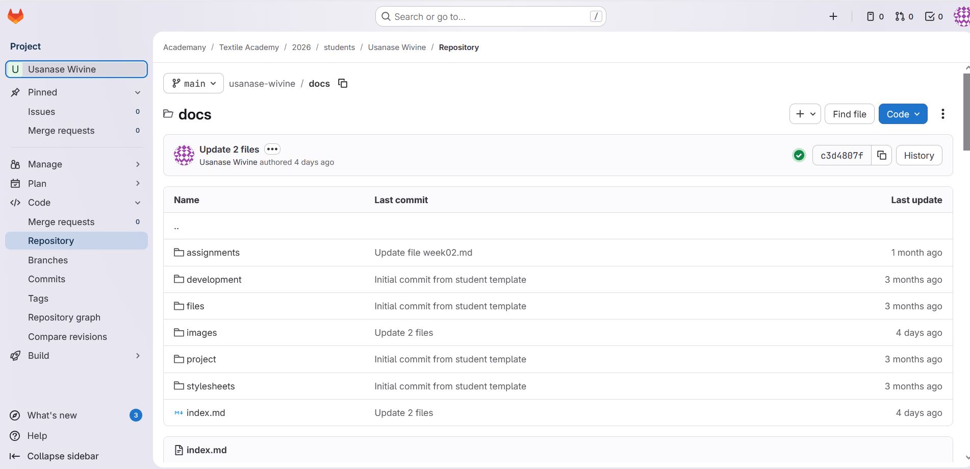Image resolution: width=970 pixels, height=469 pixels.
Task: Open the green pipeline passed status icon
Action: 799,155
